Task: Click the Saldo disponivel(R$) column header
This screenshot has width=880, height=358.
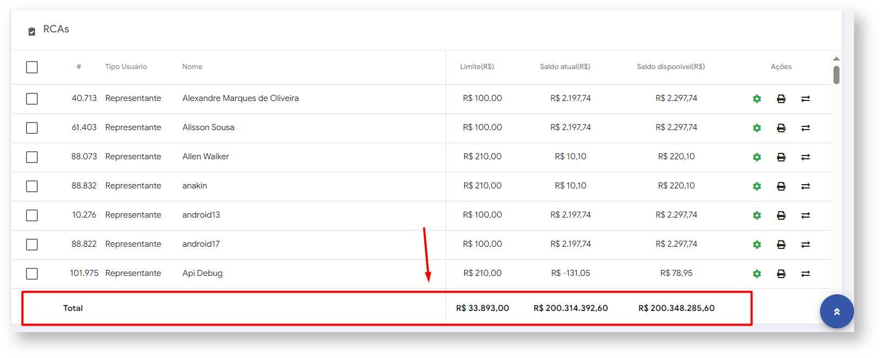Action: coord(670,67)
